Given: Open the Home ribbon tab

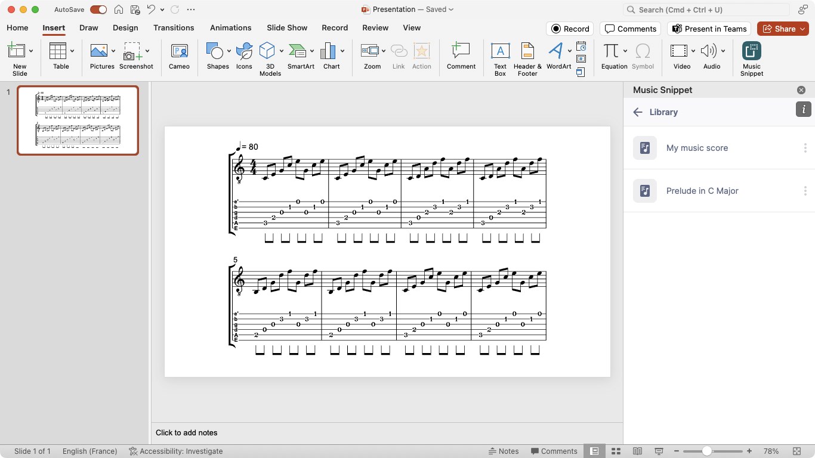Looking at the screenshot, I should (17, 28).
